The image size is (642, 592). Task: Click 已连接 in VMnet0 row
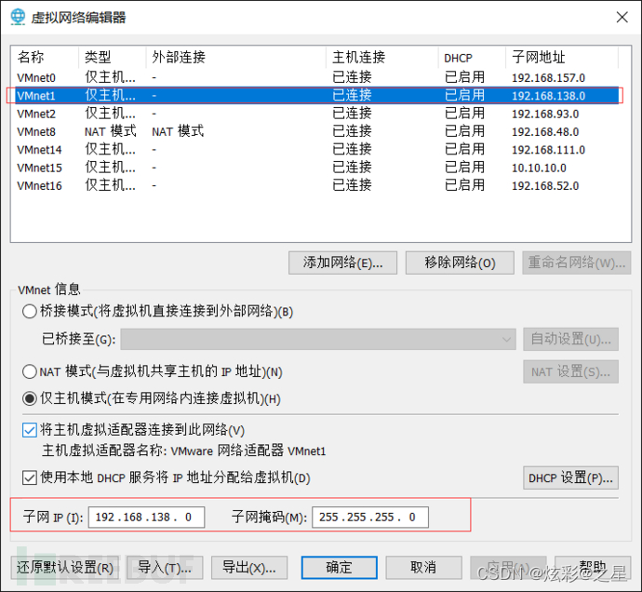[352, 77]
